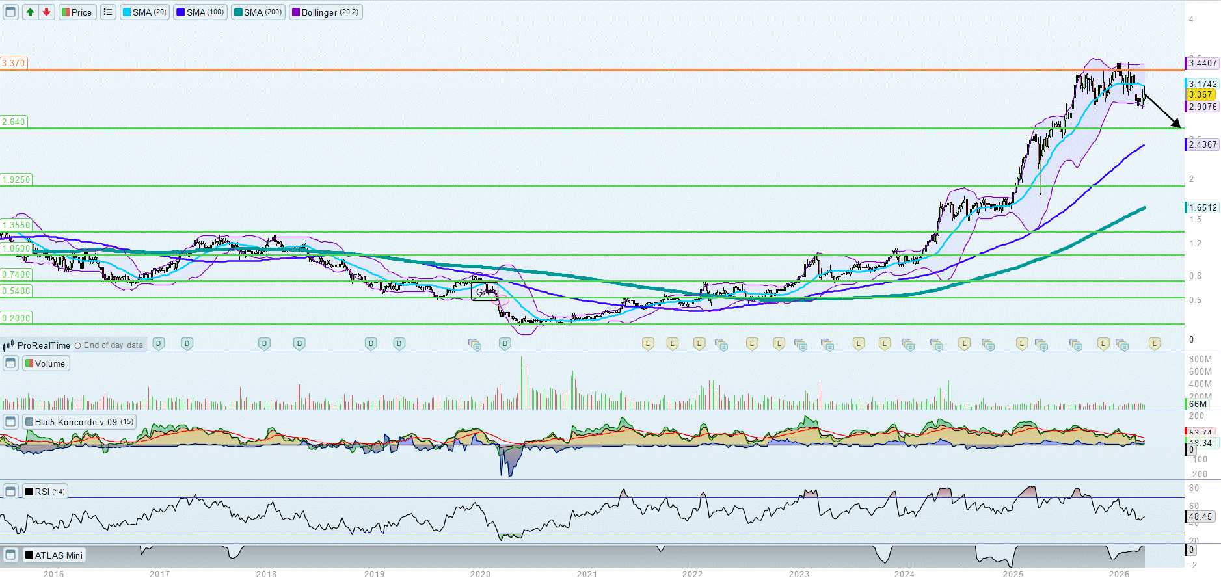Click the SMA (100) label button
1221x580 pixels.
pyautogui.click(x=200, y=12)
